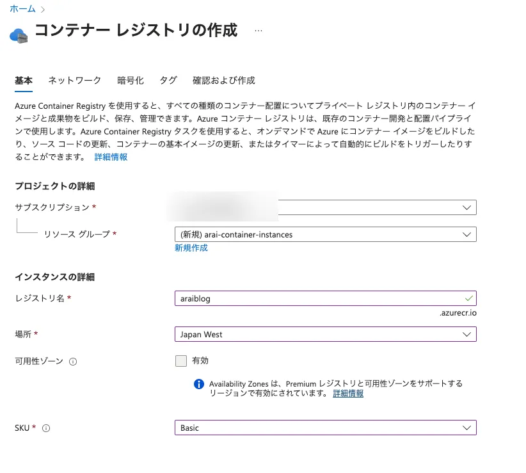The image size is (526, 473).
Task: Select the 基本 tab
Action: point(24,81)
